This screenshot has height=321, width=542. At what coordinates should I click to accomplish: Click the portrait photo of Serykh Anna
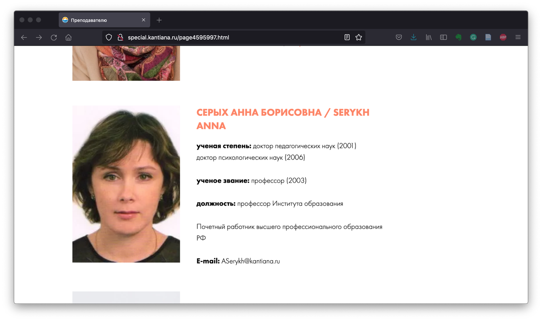click(x=126, y=184)
